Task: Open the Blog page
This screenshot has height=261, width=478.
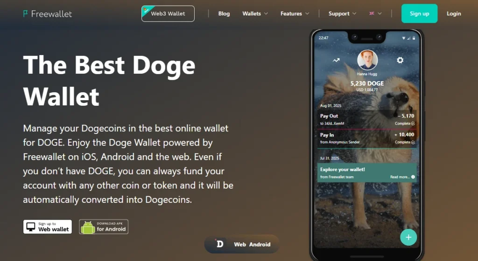Action: coord(224,14)
